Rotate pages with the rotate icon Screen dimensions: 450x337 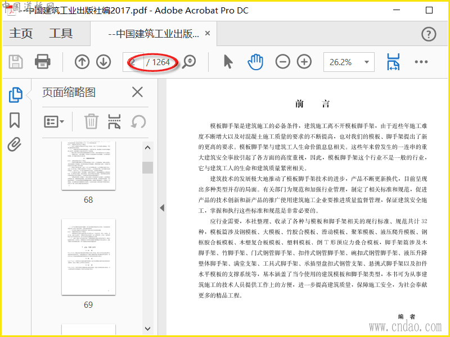[x=138, y=122]
